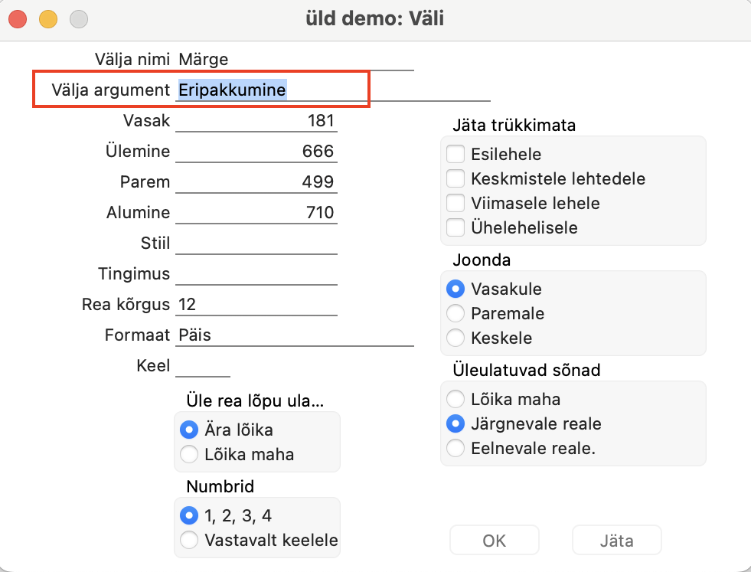The height and width of the screenshot is (572, 751).
Task: Focus the Välja nimi input field
Action: [295, 59]
